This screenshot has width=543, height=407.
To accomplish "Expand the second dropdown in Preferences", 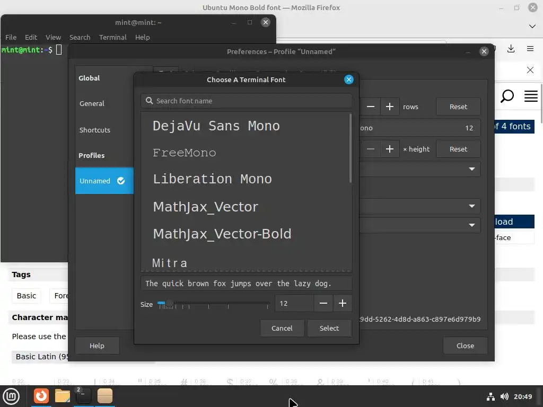I will (420, 206).
